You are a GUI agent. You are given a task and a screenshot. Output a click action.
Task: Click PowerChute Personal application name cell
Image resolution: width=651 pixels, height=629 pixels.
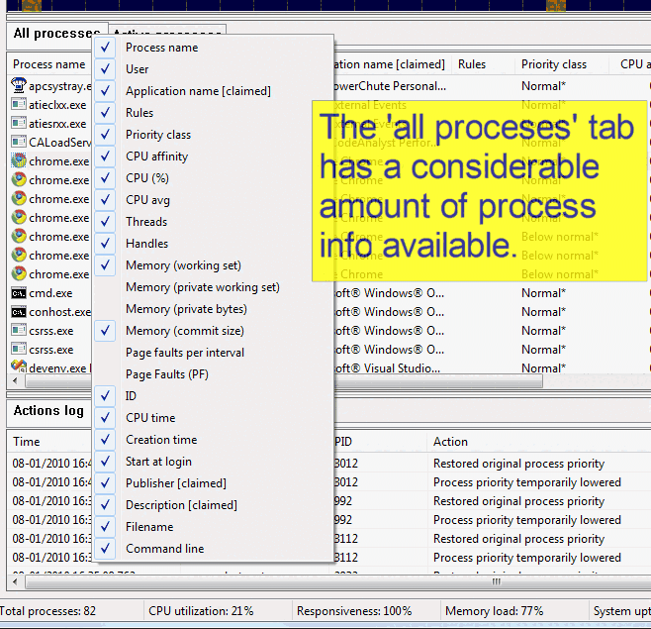pyautogui.click(x=390, y=86)
